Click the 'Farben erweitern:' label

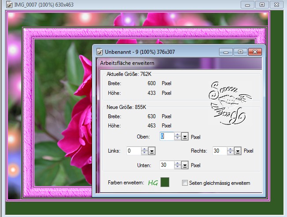pos(126,183)
